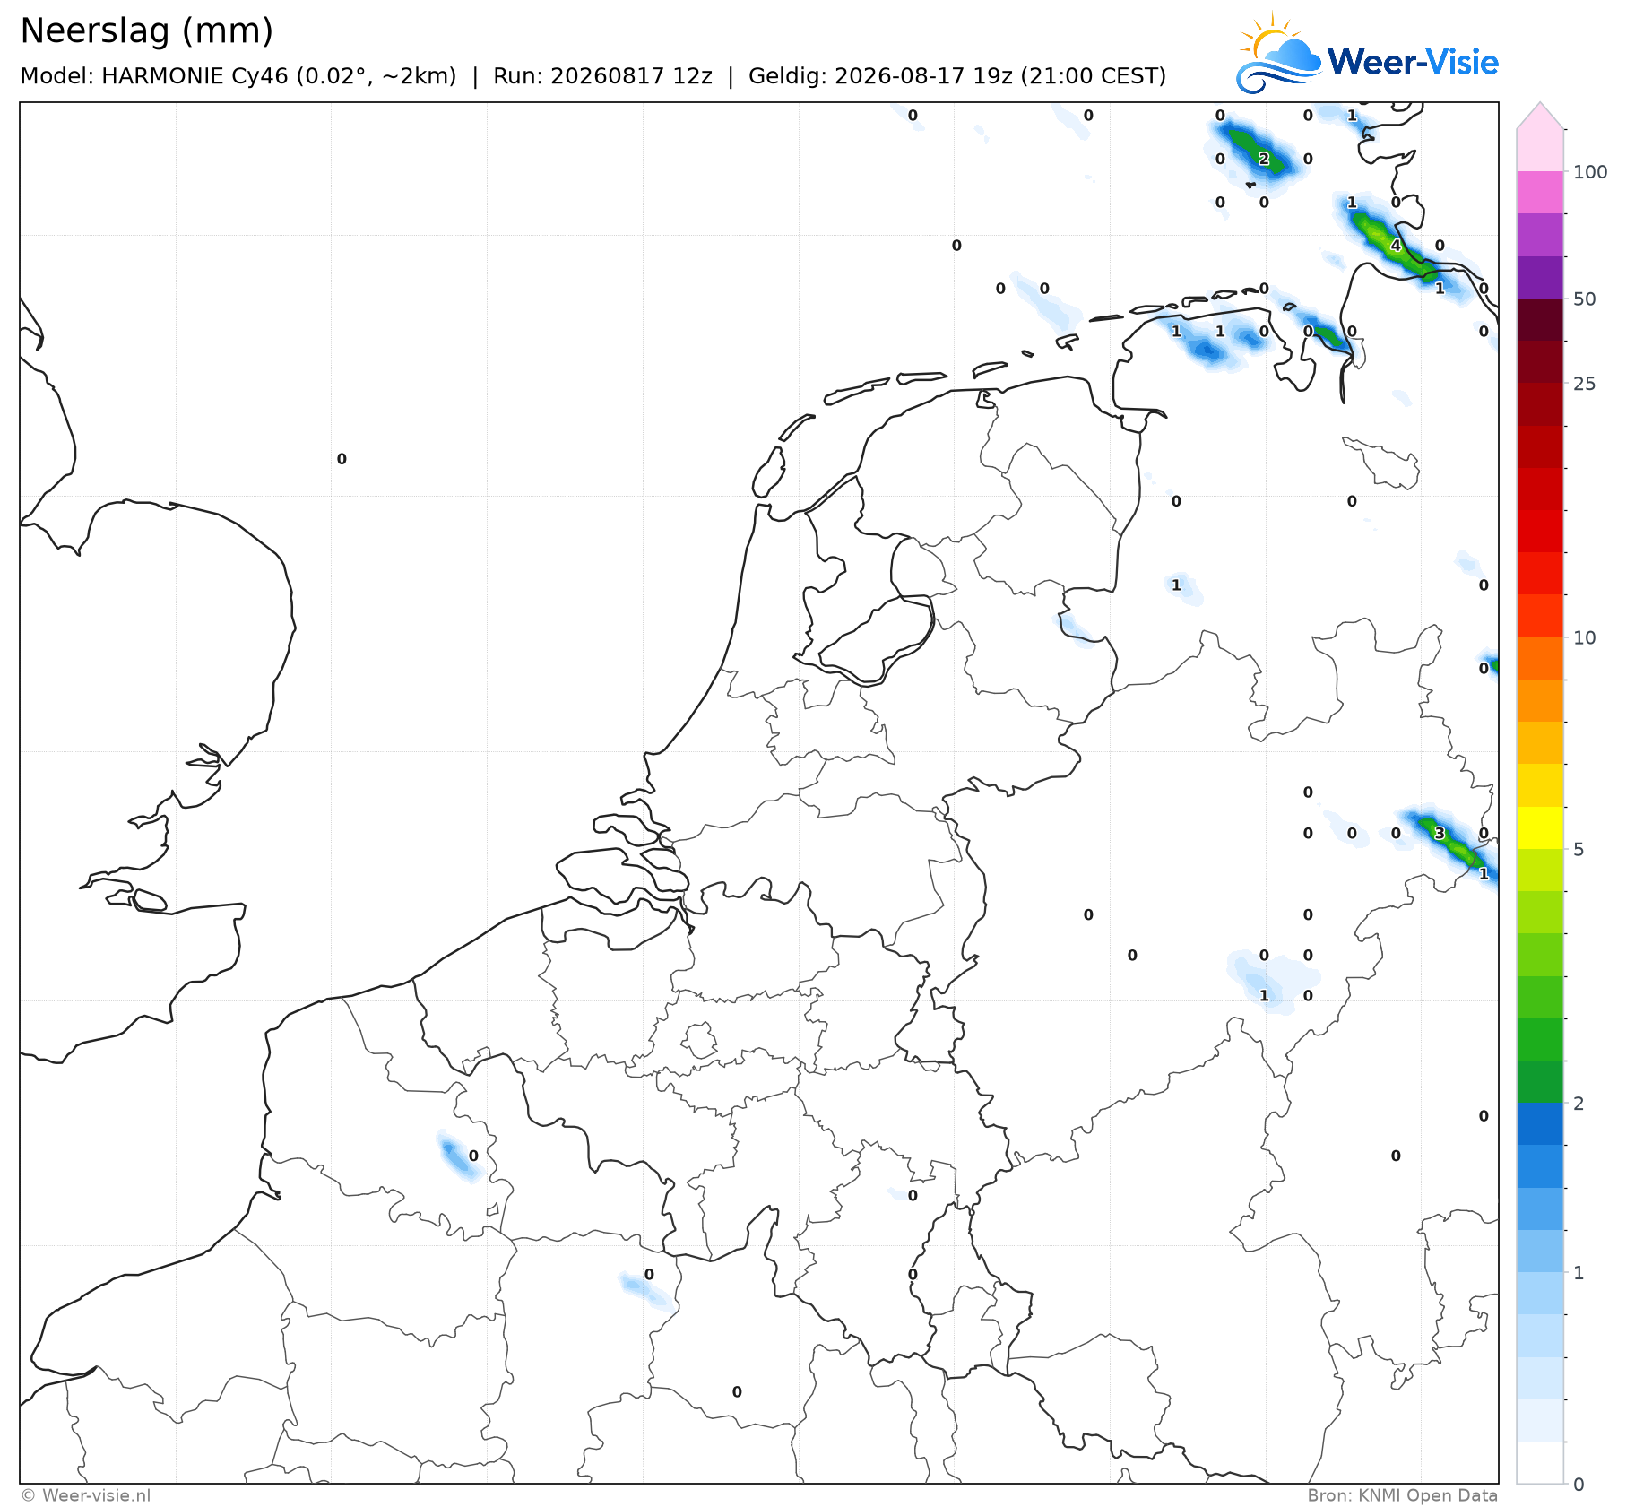This screenshot has width=1635, height=1507.
Task: Click the dark red 25 mm legend swatch
Action: 1540,362
